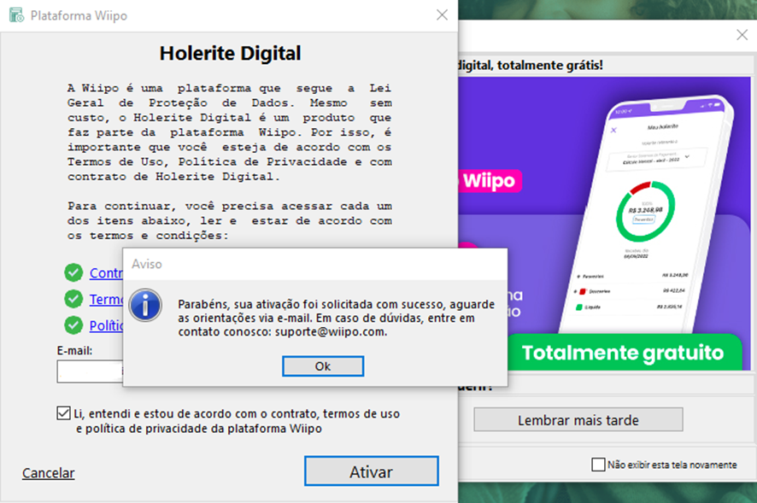The width and height of the screenshot is (757, 503).
Task: Close the Plataforma Wiipo window
Action: click(442, 15)
